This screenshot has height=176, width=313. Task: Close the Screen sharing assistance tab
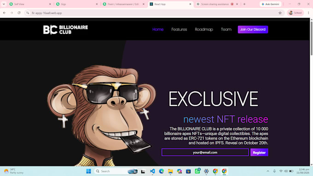[x=237, y=4]
